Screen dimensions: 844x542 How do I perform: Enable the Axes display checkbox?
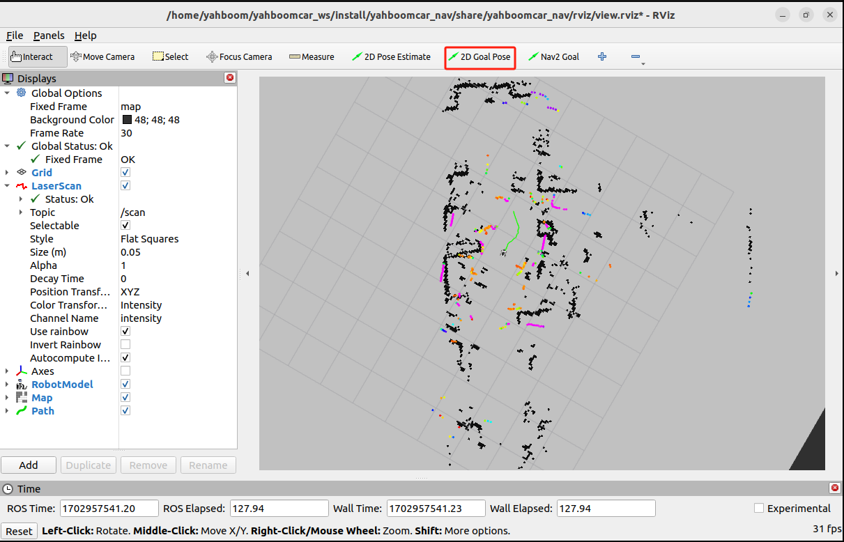click(x=125, y=371)
